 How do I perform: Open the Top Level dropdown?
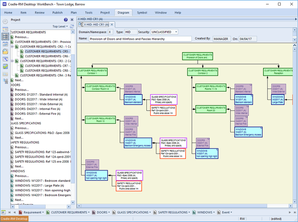pyautogui.click(x=60, y=27)
